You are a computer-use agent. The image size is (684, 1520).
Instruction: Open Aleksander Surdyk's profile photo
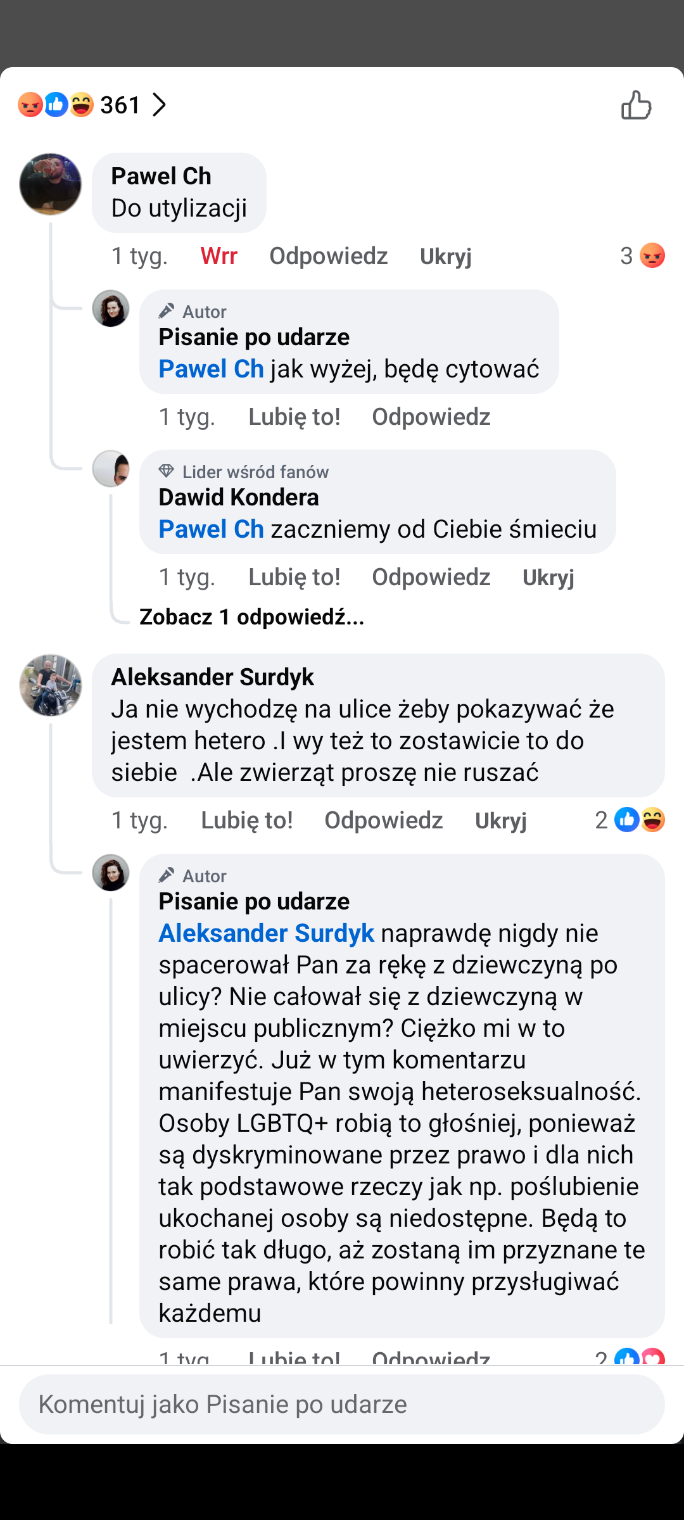(x=51, y=685)
